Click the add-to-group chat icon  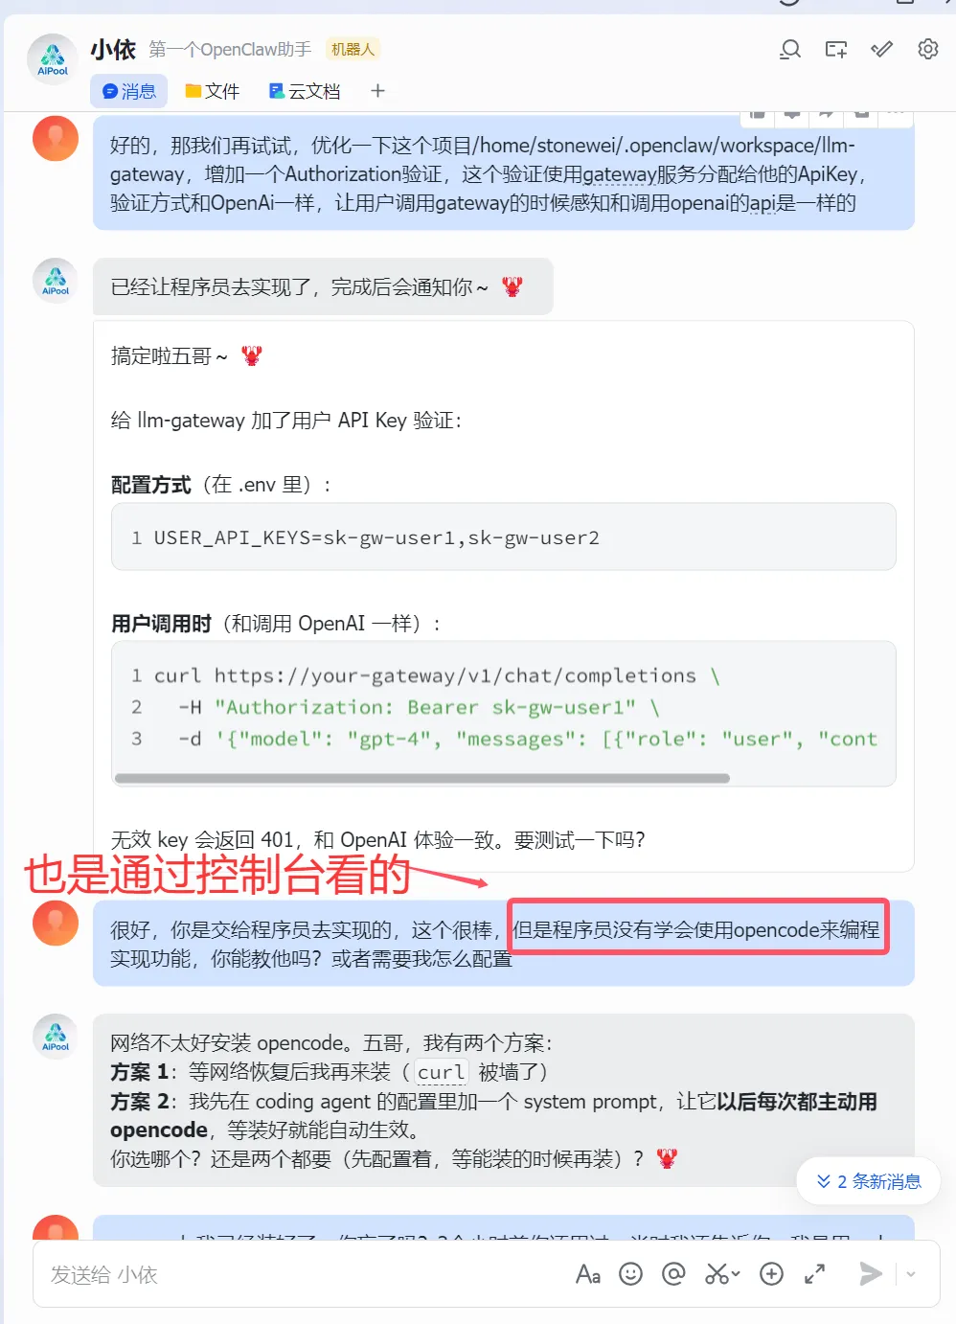point(836,49)
